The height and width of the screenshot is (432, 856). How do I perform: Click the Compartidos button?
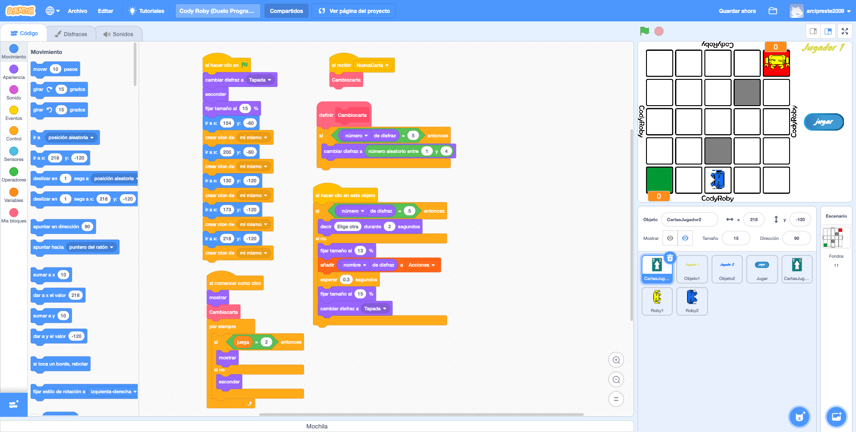click(286, 11)
